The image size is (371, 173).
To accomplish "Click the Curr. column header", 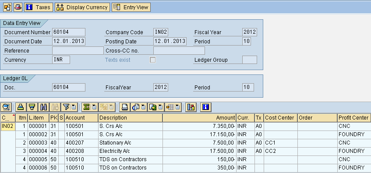I will [x=246, y=118].
